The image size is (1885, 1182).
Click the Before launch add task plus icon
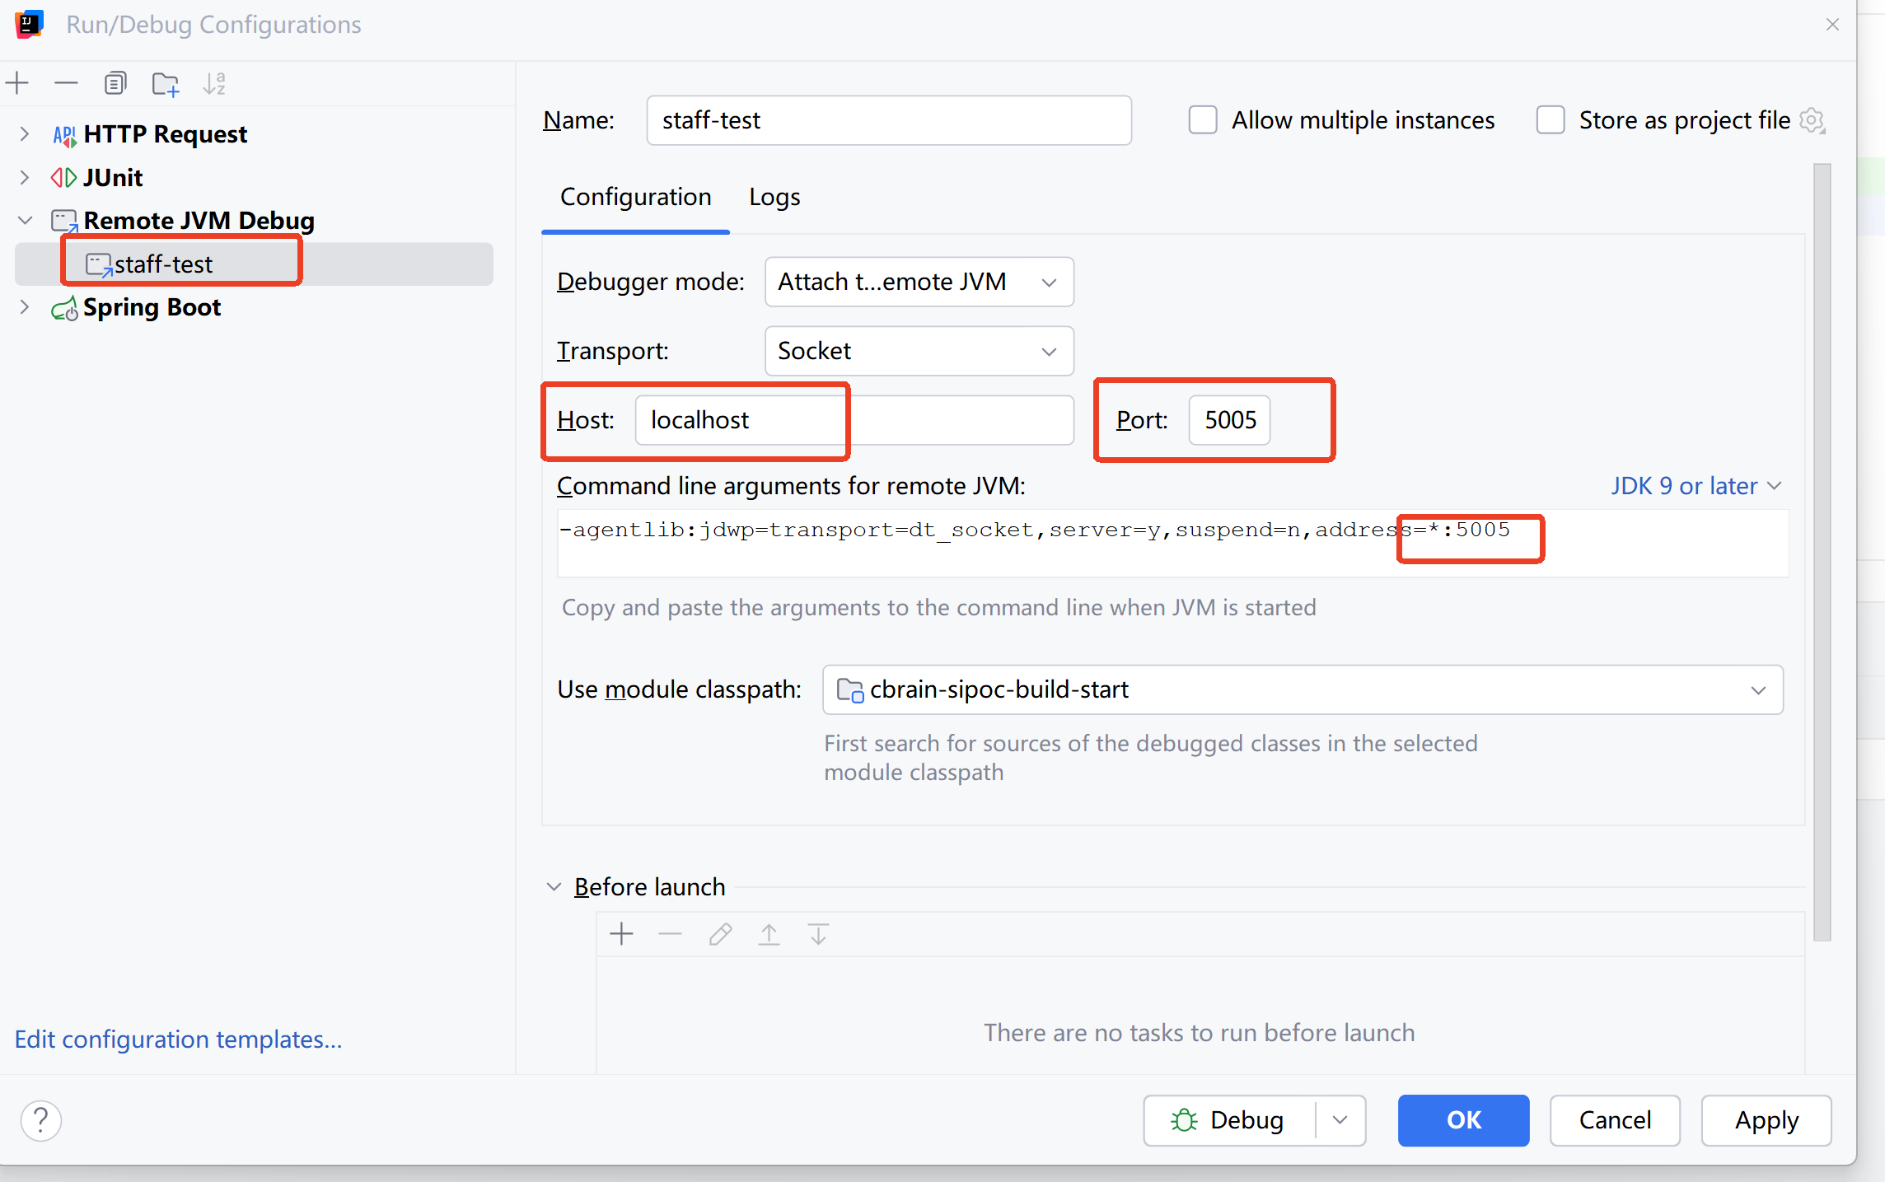point(621,934)
